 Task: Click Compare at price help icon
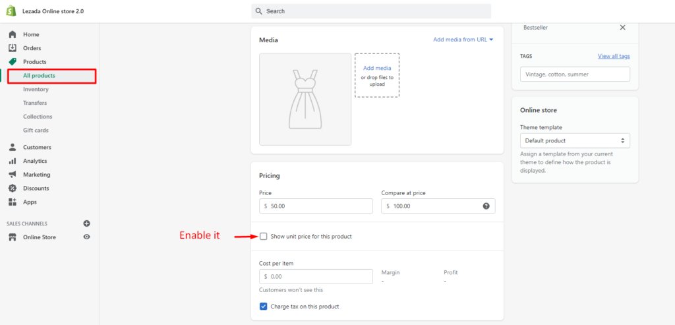pyautogui.click(x=486, y=206)
